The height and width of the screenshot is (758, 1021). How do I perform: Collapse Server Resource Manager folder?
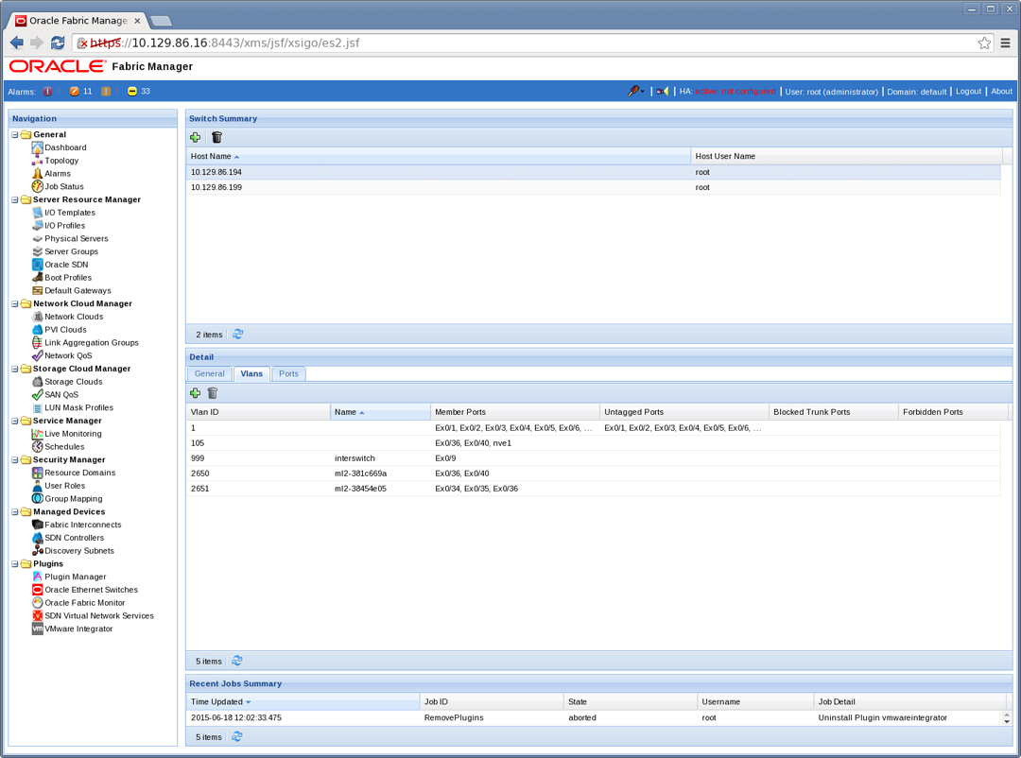point(15,200)
